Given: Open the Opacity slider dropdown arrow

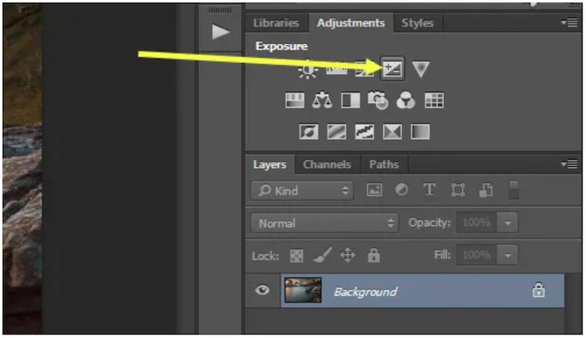Looking at the screenshot, I should [508, 223].
